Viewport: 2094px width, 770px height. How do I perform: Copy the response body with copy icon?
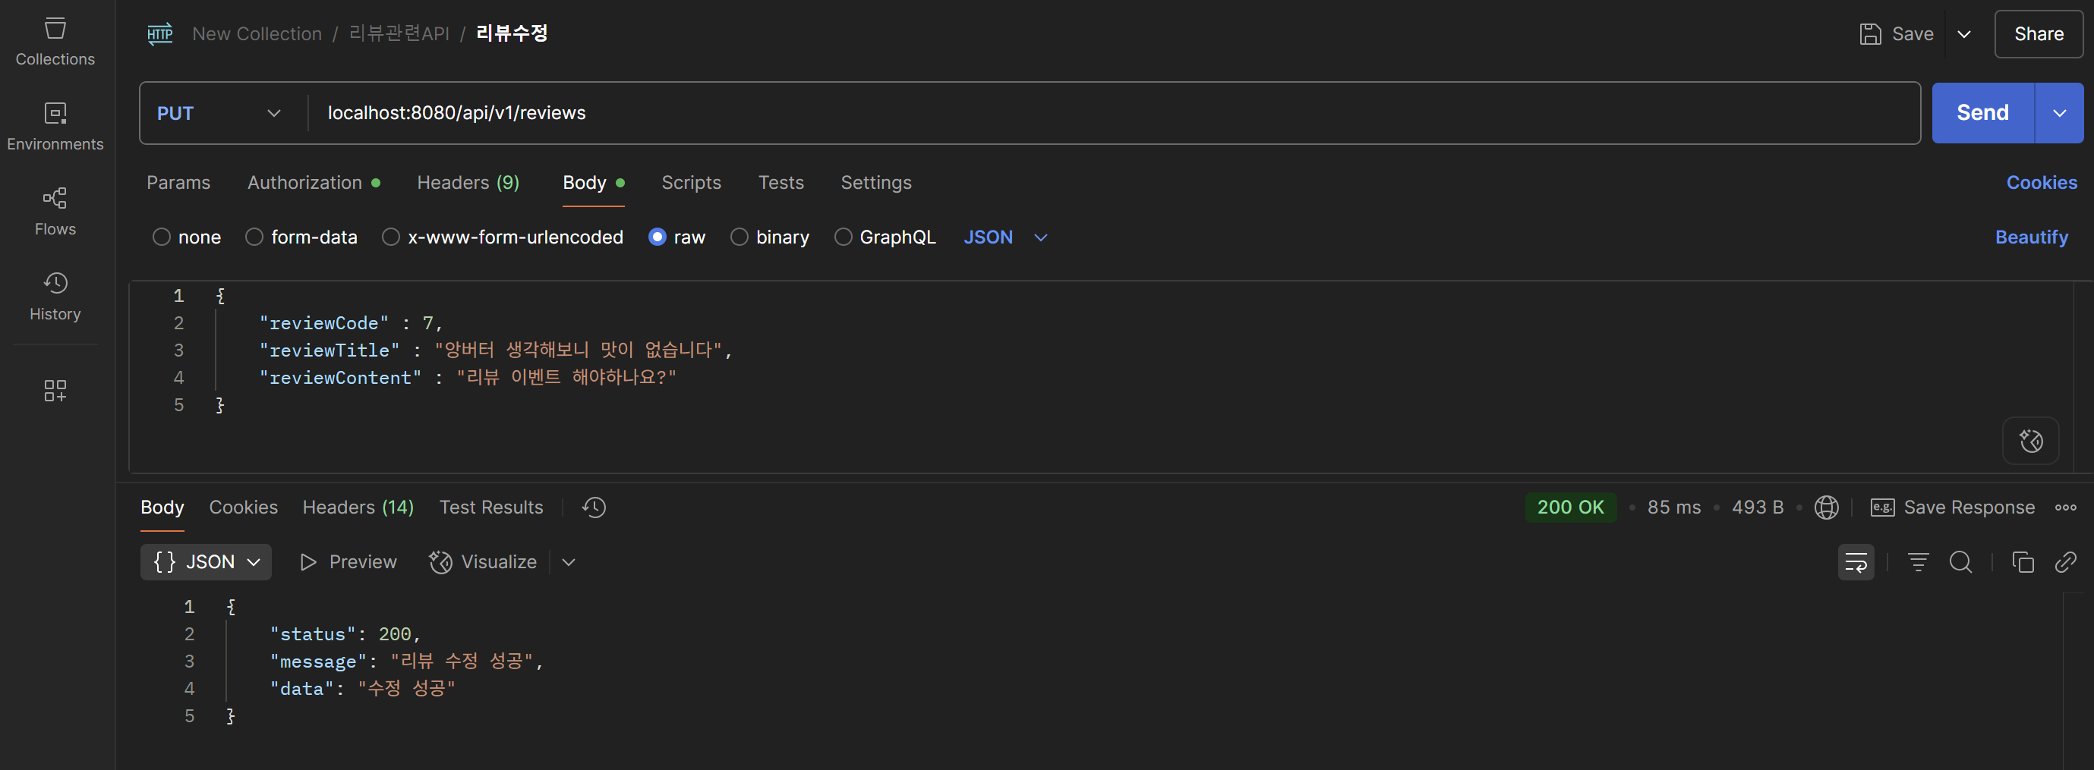(2023, 562)
